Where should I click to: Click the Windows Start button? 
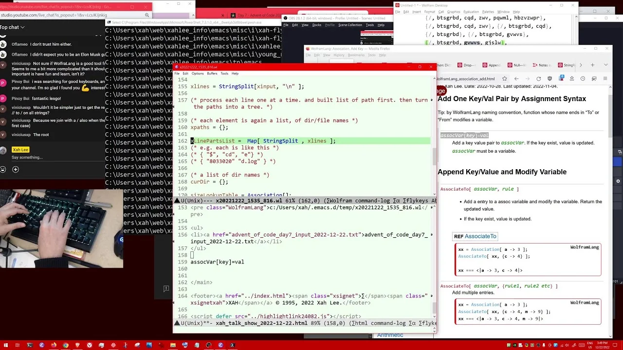[5, 345]
